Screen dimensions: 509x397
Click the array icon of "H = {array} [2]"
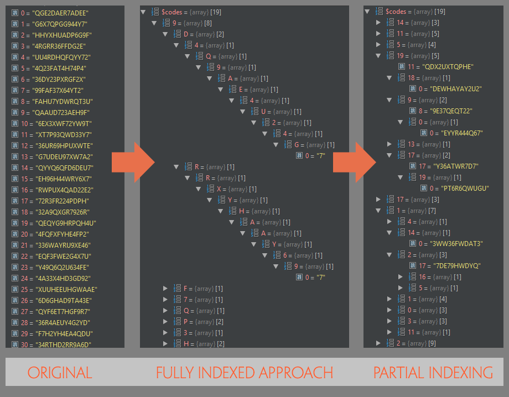point(177,343)
